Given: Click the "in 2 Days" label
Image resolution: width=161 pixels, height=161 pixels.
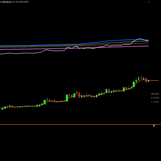Looking at the screenshot, I should click(155, 102).
